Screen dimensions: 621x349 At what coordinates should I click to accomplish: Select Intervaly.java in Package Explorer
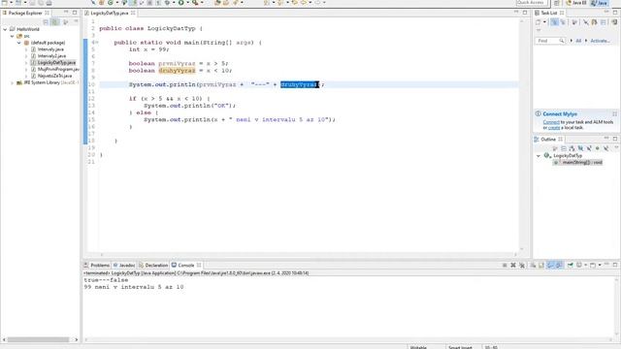point(50,49)
